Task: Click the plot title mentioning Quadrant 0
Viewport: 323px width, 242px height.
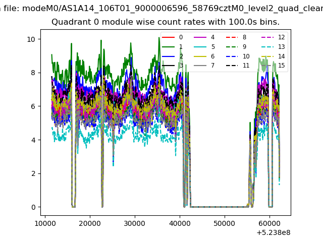Action: [x=166, y=22]
